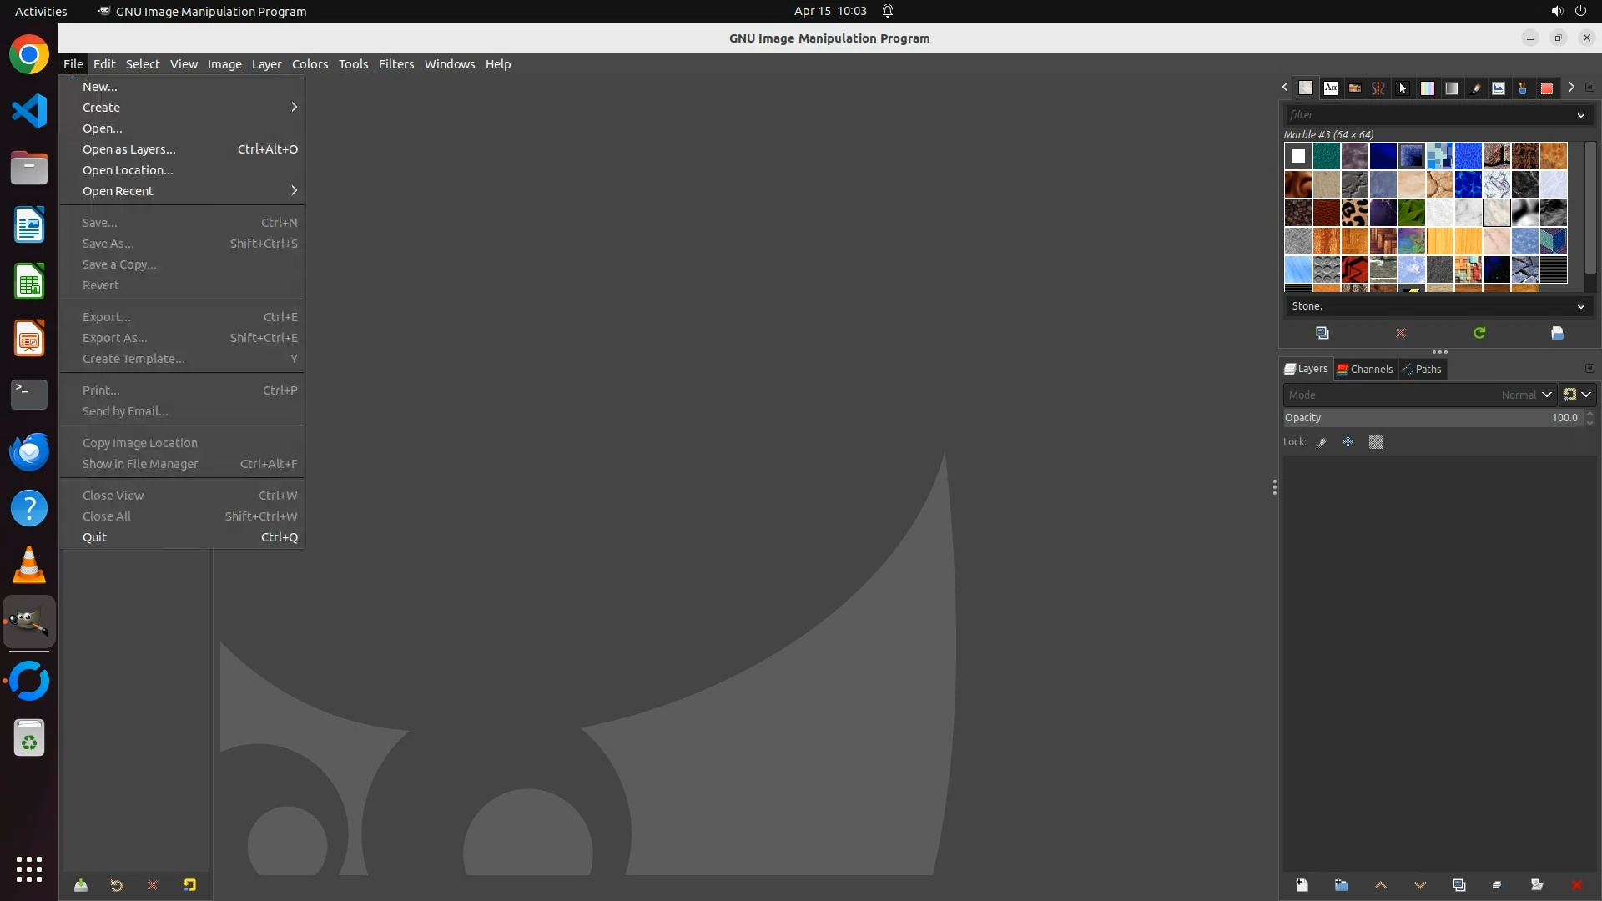The height and width of the screenshot is (901, 1602).
Task: Click the add layer mask icon
Action: [1537, 885]
